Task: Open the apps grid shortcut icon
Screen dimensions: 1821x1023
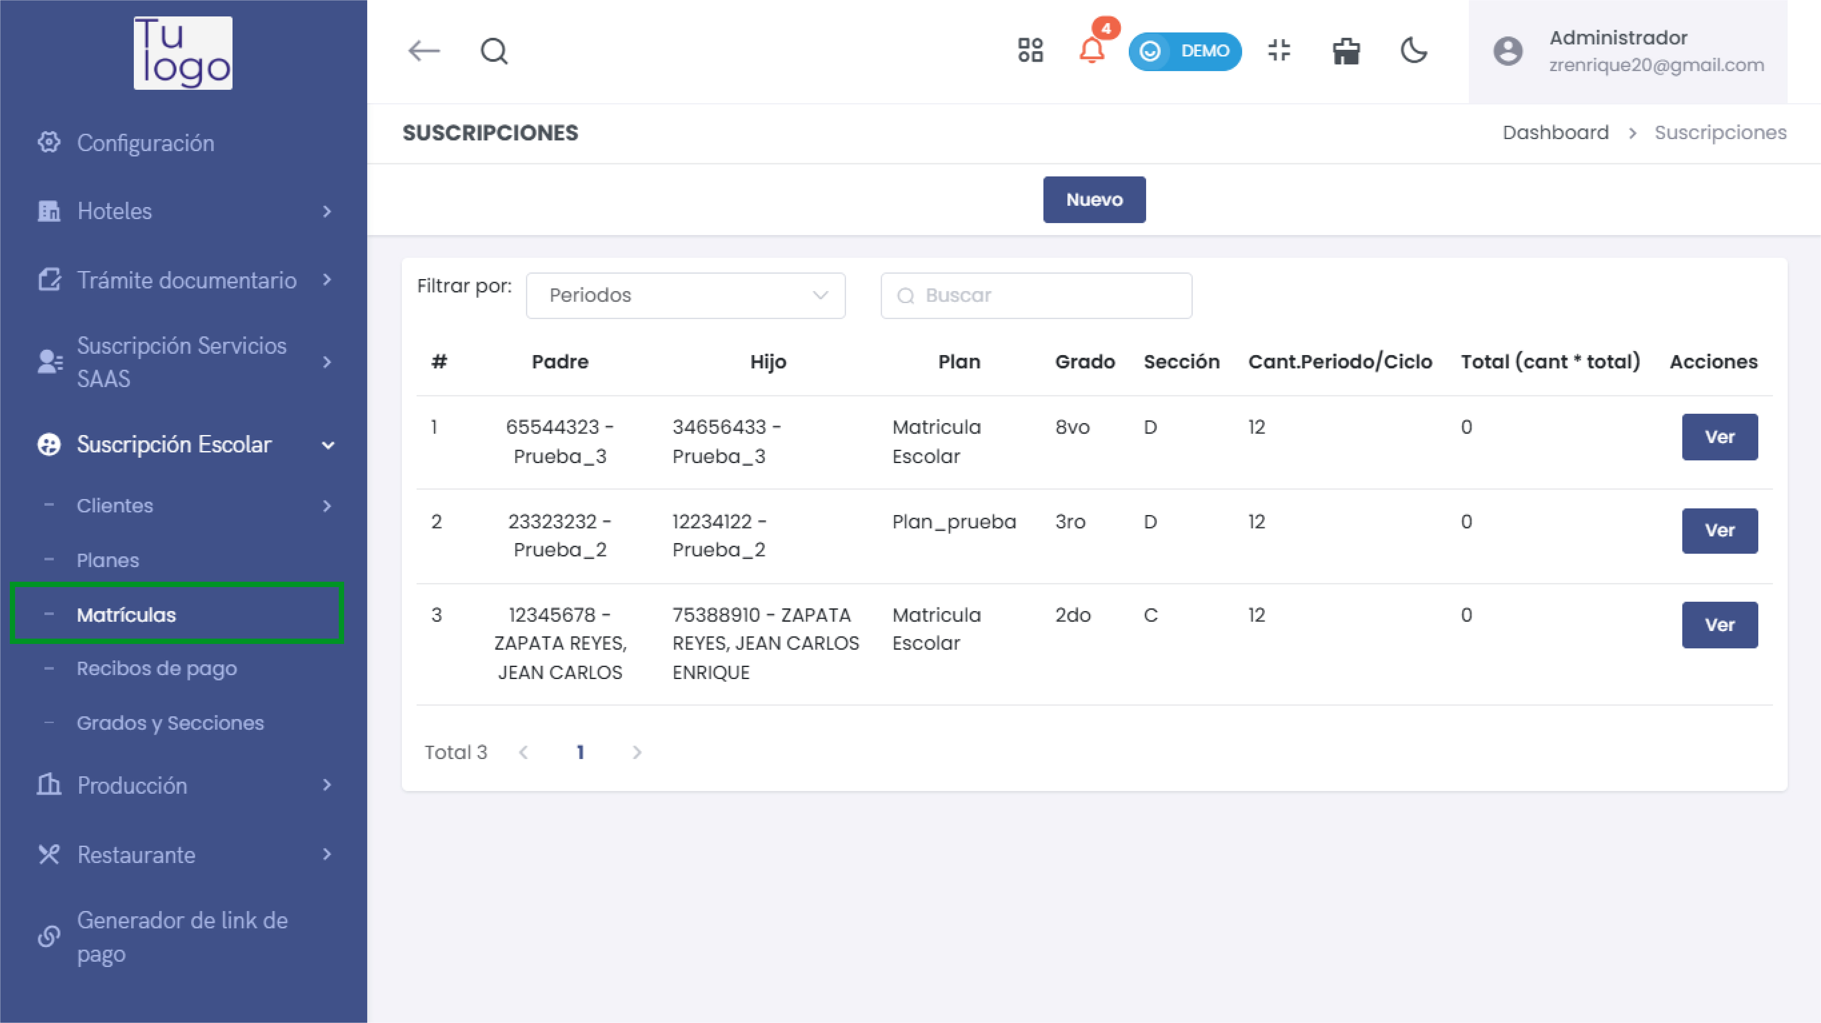Action: tap(1030, 51)
